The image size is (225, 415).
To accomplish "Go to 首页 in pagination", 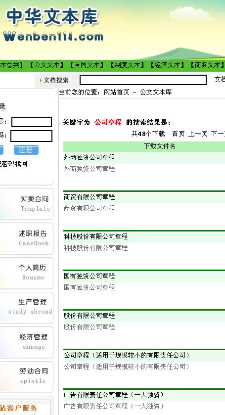I will coord(178,134).
